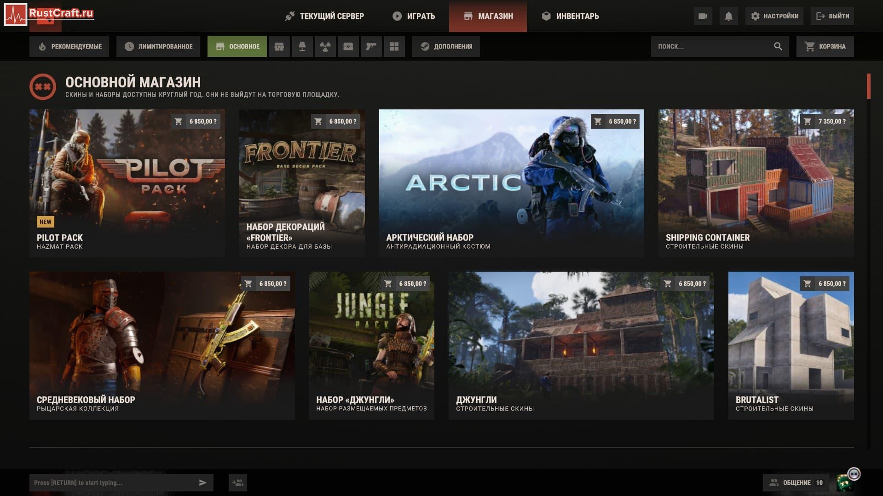Viewport: 883px width, 496px height.
Task: Click the player avatar in bottom corner
Action: [846, 482]
